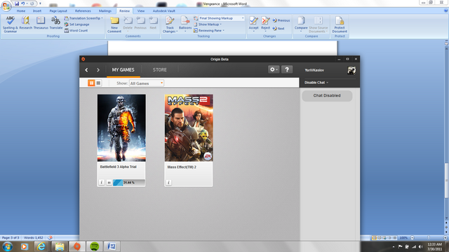The height and width of the screenshot is (252, 449).
Task: Show info for Battlefield 3 Alpha Trial
Action: point(101,182)
